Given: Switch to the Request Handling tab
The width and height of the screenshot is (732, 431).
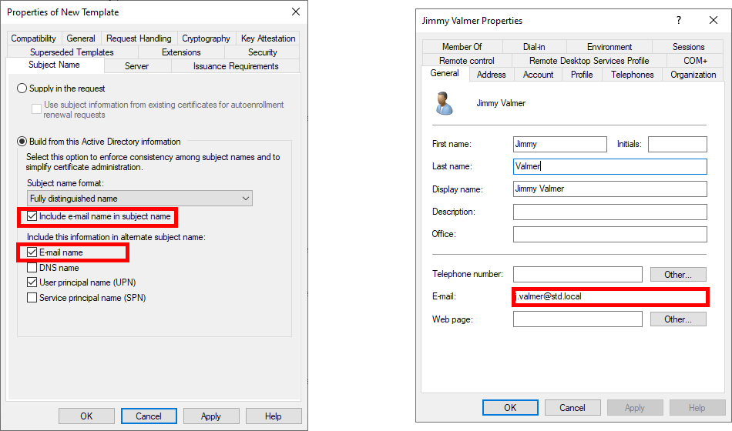Looking at the screenshot, I should pos(139,38).
